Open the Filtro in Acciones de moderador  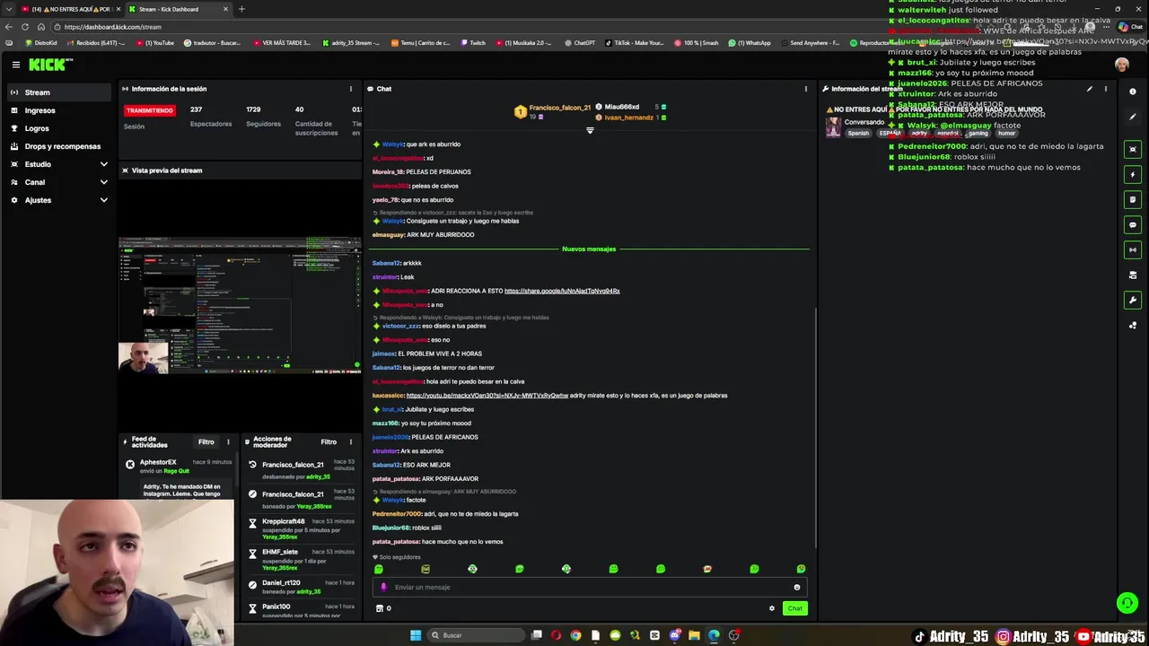pos(329,442)
